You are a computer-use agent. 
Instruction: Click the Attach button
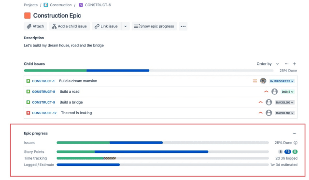click(35, 26)
